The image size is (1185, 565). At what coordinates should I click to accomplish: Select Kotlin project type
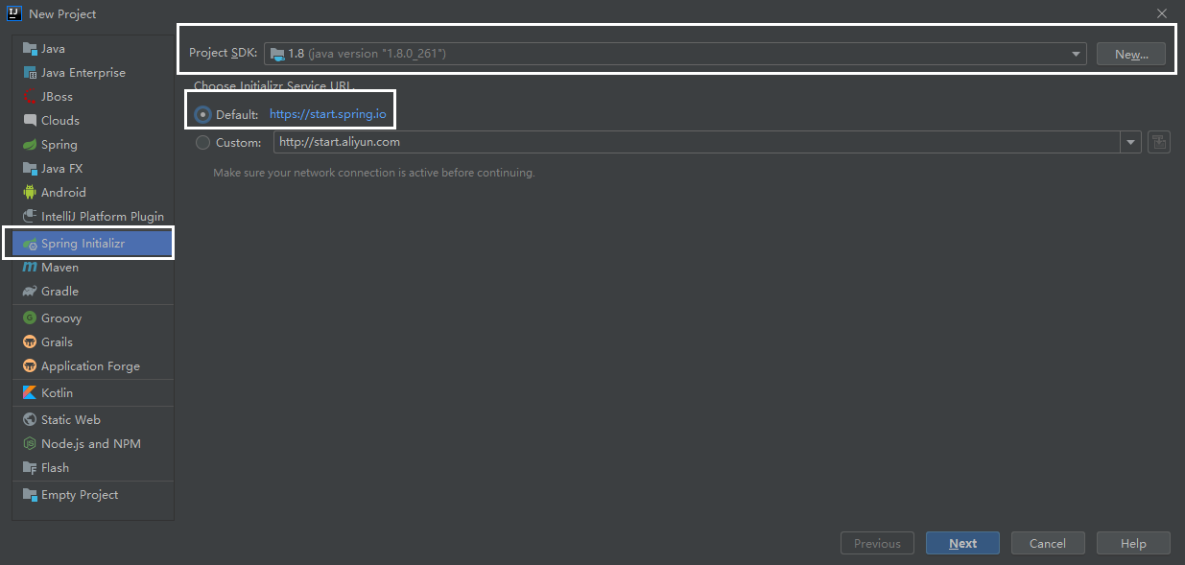click(x=93, y=393)
